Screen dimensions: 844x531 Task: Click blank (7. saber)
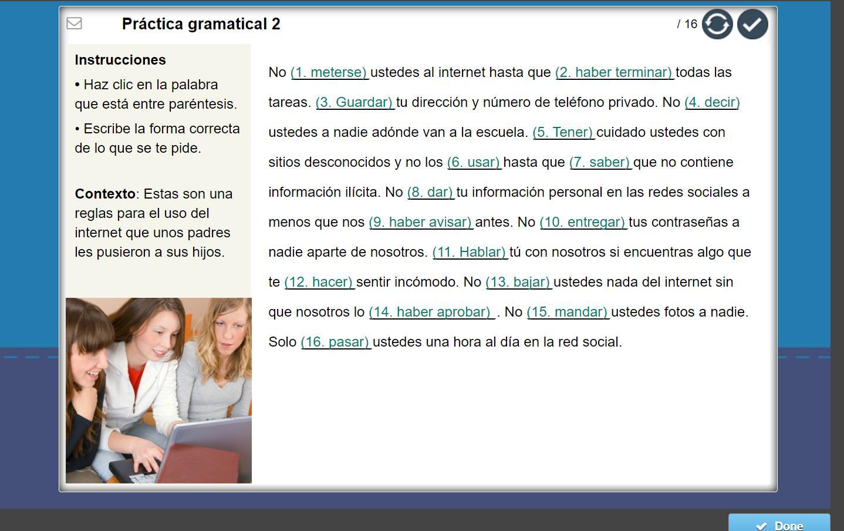click(599, 162)
